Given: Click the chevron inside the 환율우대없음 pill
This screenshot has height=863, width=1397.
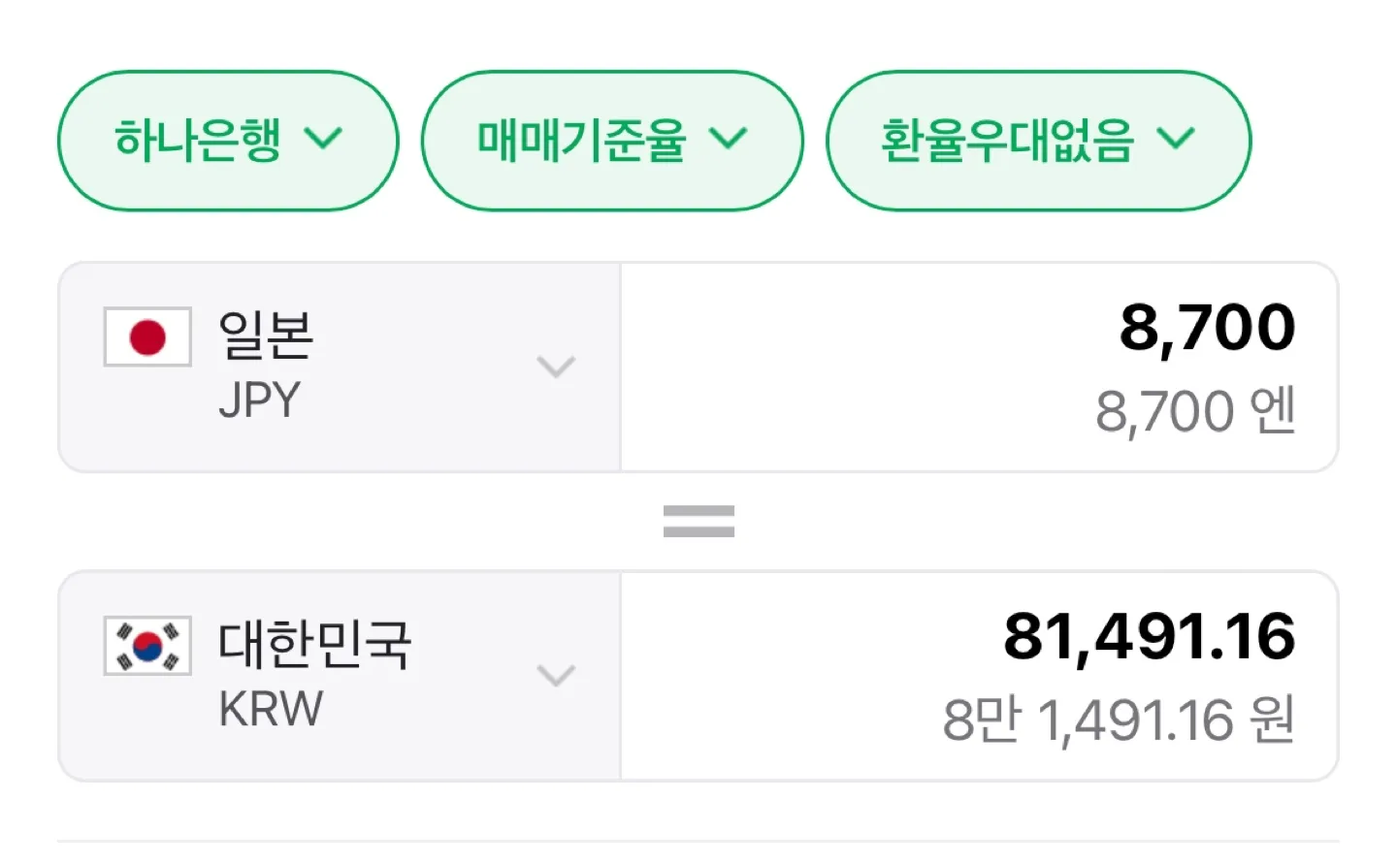Looking at the screenshot, I should (1176, 139).
